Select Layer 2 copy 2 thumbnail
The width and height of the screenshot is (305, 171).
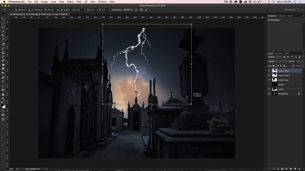pyautogui.click(x=274, y=76)
